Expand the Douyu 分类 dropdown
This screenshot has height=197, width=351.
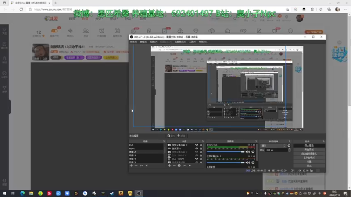click(99, 18)
